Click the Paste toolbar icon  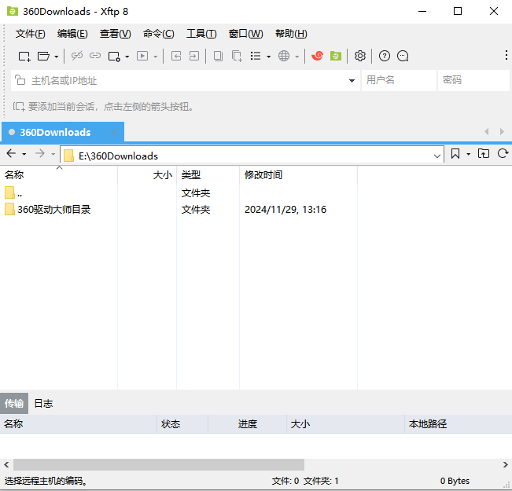point(237,56)
